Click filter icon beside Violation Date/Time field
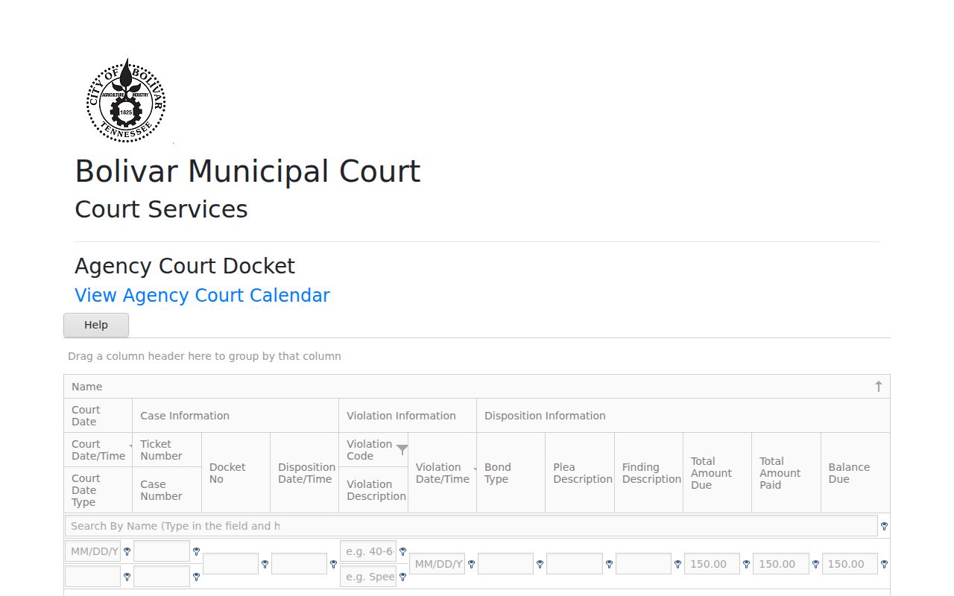This screenshot has width=954, height=596. pyautogui.click(x=471, y=564)
